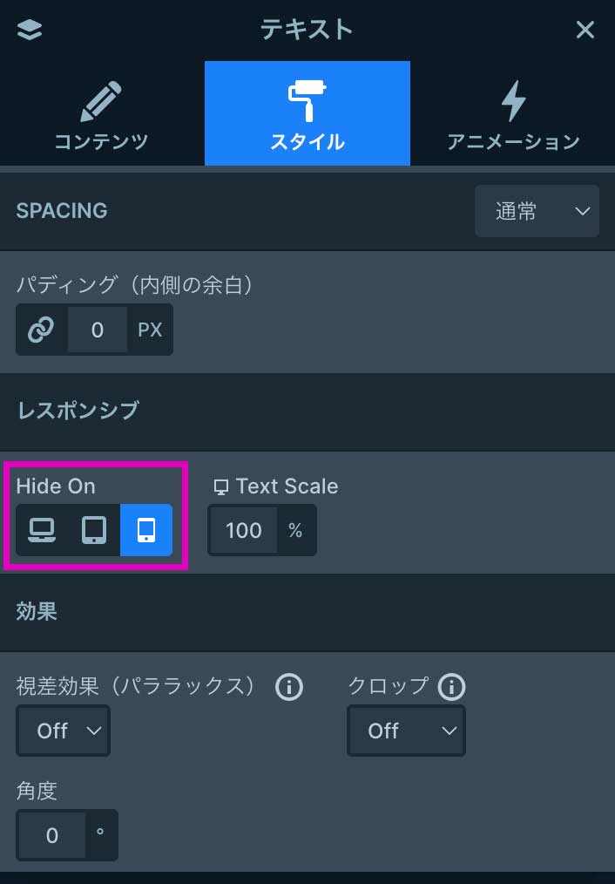
Task: Select the スタイル tab
Action: (307, 114)
